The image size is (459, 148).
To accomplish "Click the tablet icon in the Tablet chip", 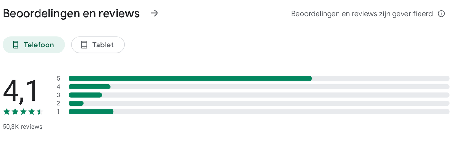I will 84,45.
